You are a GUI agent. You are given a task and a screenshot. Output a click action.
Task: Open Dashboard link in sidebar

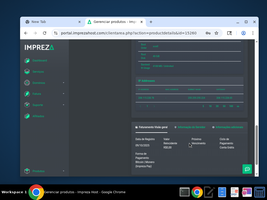[40, 60]
